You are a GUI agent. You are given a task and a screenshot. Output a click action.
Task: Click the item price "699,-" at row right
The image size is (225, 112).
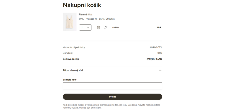tap(159, 28)
